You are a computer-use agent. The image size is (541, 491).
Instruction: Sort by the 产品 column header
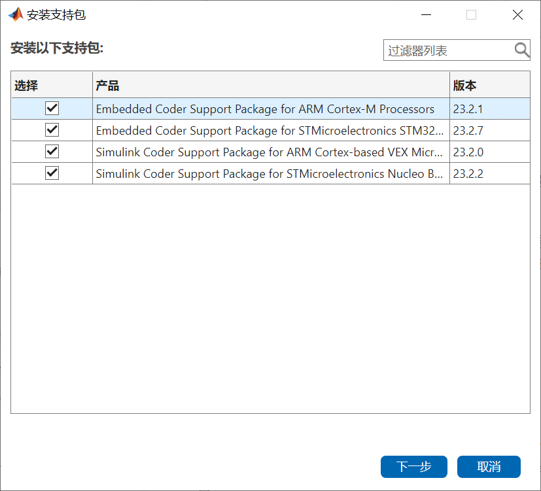(x=271, y=85)
